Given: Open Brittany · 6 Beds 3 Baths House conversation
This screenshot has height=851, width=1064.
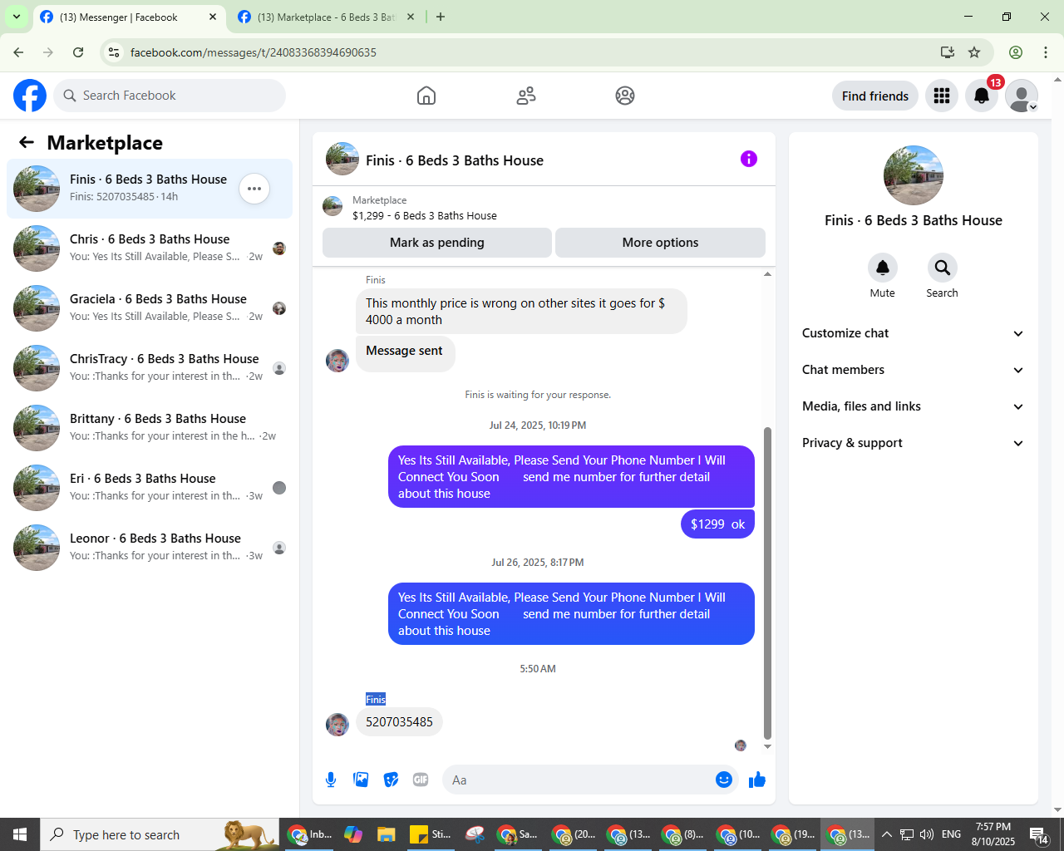Looking at the screenshot, I should tap(150, 428).
